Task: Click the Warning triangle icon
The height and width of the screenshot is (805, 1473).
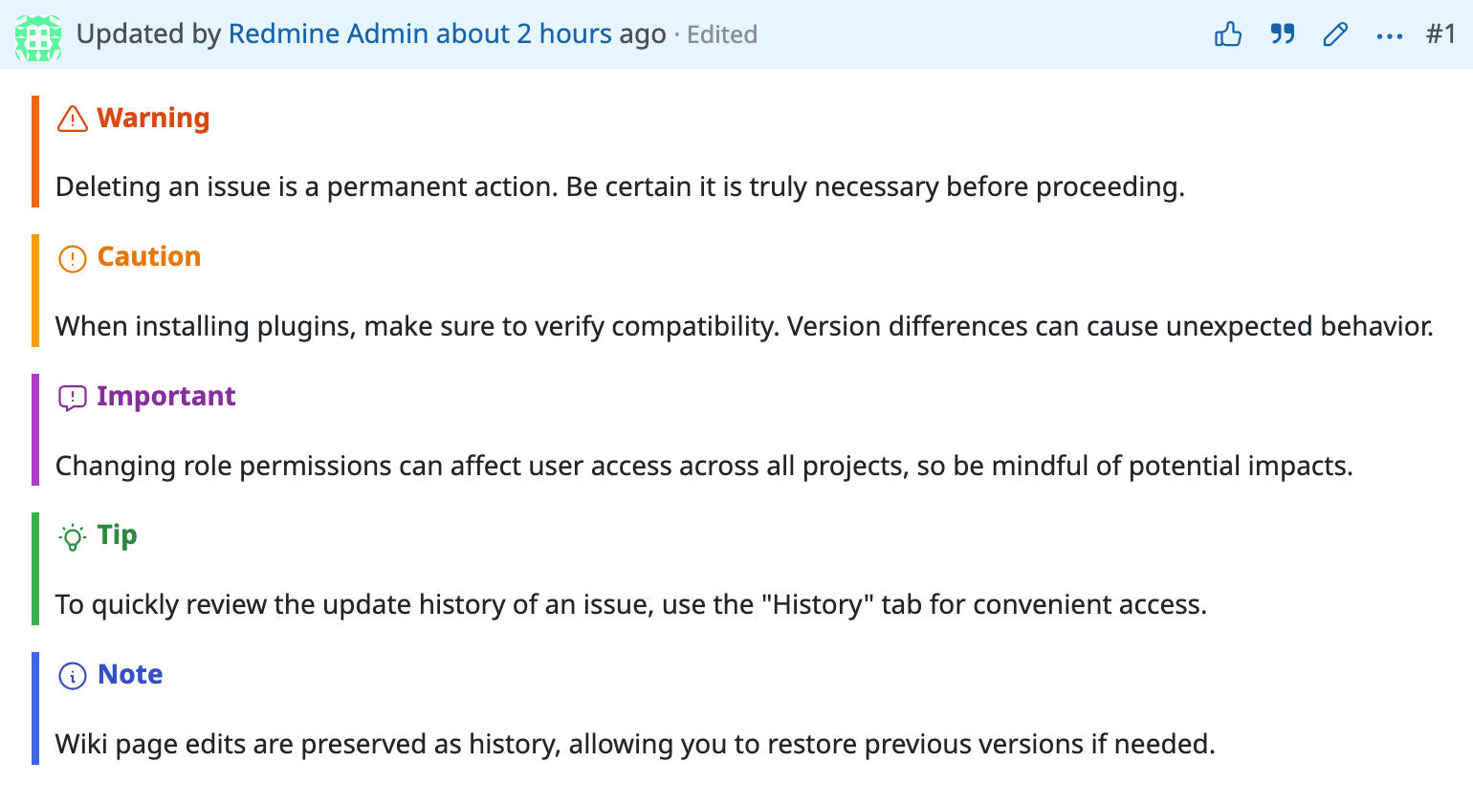Action: click(x=73, y=120)
